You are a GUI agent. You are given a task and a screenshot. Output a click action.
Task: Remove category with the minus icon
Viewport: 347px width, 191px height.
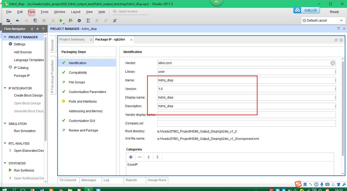[140, 157]
